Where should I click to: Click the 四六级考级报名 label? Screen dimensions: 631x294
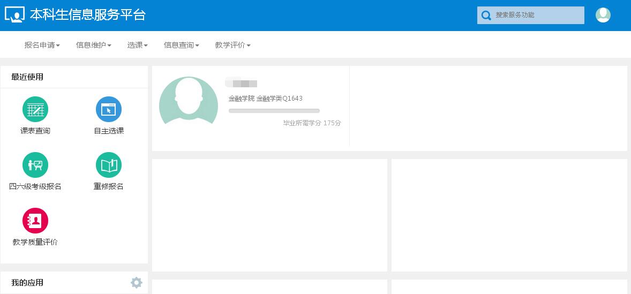coord(35,186)
